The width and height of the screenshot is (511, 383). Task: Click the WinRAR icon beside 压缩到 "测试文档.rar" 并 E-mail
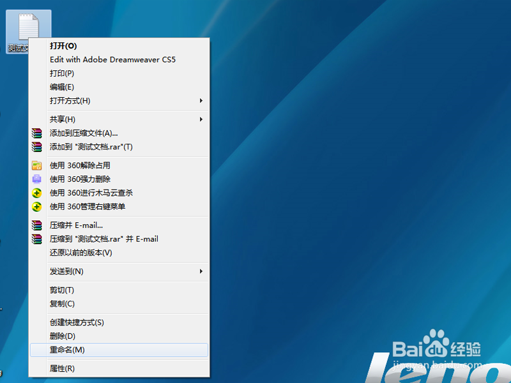coord(37,239)
